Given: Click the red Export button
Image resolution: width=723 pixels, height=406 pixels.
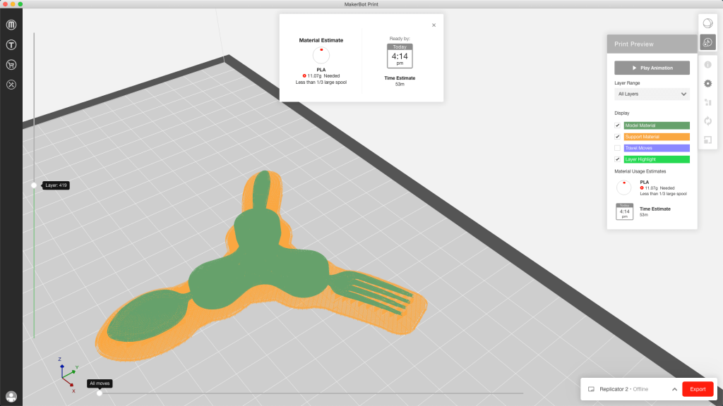Looking at the screenshot, I should [x=698, y=389].
